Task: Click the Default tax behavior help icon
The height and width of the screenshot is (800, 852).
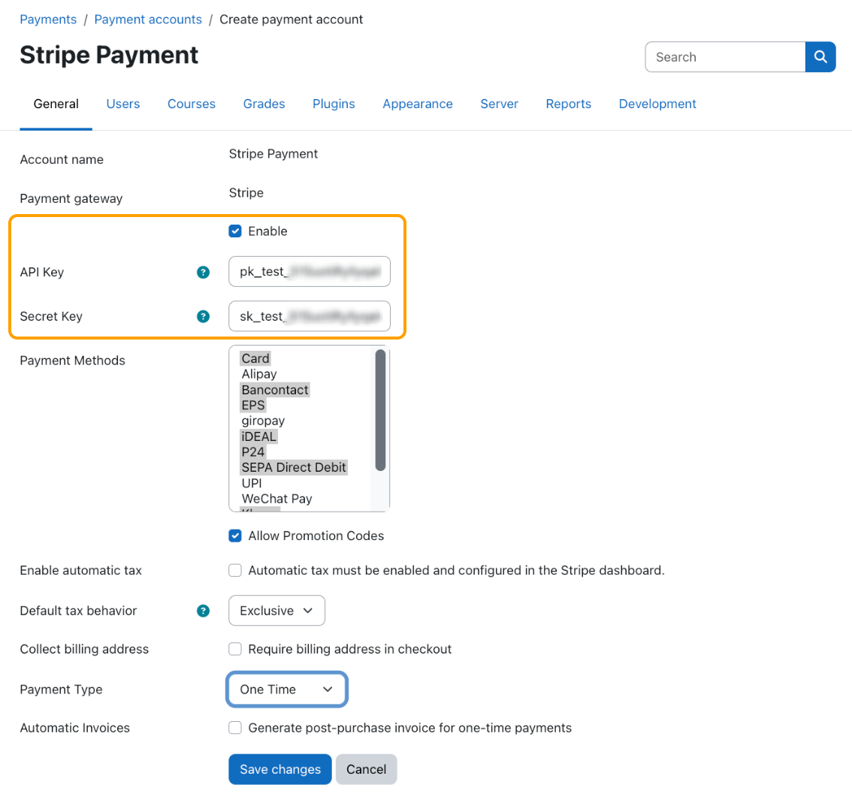Action: click(x=203, y=611)
